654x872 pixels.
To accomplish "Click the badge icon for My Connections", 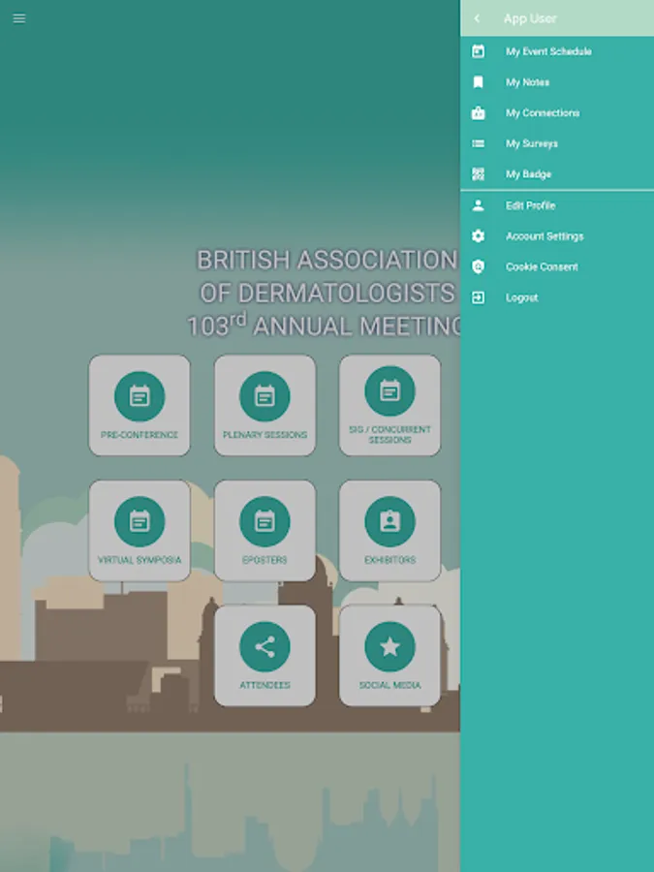I will tap(478, 113).
